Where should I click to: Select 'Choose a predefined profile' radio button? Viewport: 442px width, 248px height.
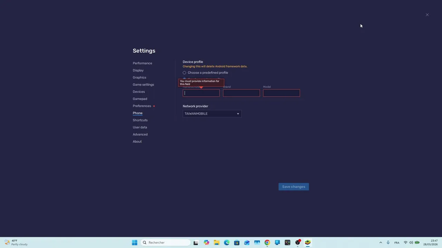184,73
